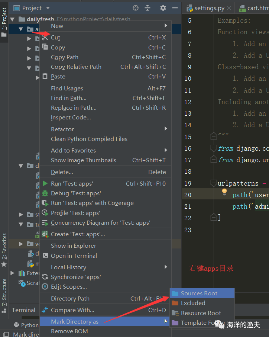Click the purple Template Folder icon
The width and height of the screenshot is (269, 337).
click(175, 323)
